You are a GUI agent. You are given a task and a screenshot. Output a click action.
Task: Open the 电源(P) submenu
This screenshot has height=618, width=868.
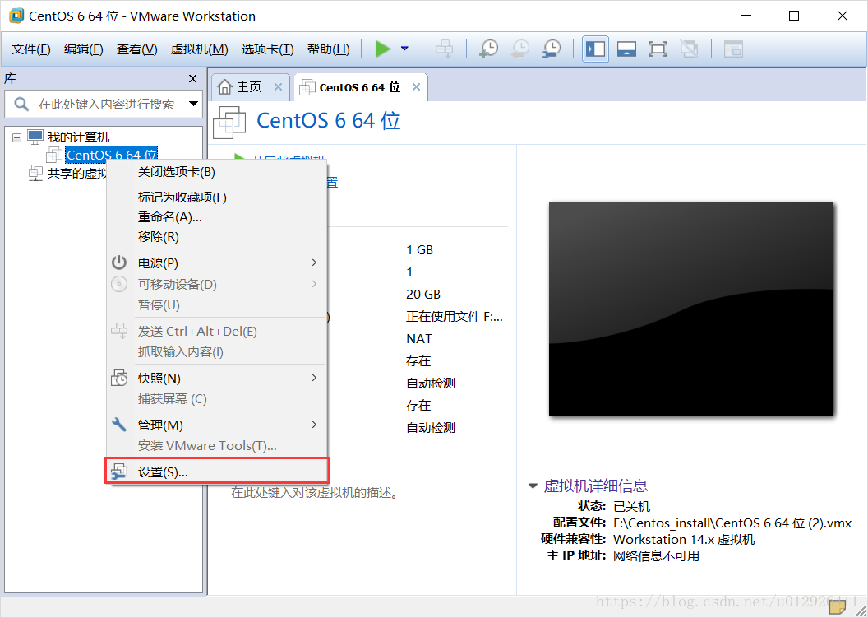pos(216,263)
